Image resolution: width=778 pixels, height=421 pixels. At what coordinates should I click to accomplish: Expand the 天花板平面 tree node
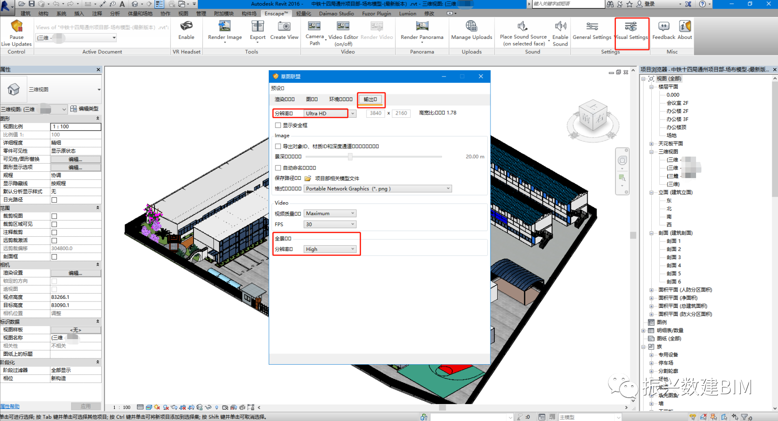point(652,144)
